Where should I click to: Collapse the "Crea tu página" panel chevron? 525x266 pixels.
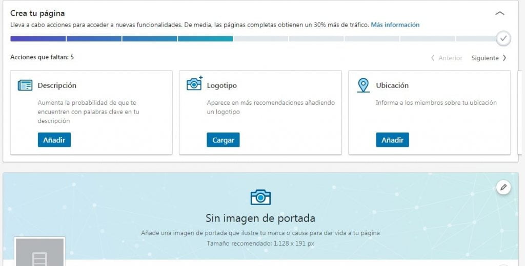500,13
